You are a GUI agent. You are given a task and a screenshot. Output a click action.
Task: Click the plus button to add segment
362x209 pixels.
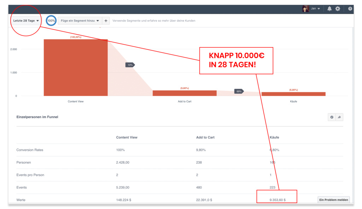pos(106,21)
